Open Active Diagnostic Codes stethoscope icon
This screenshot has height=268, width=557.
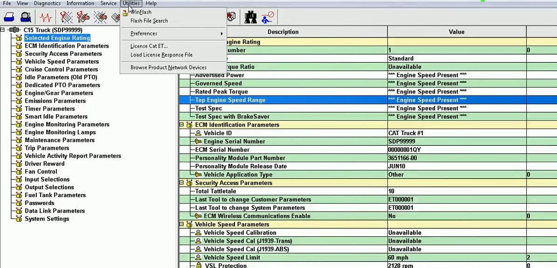click(67, 17)
